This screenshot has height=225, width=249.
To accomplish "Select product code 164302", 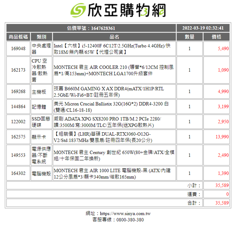I will 18,173.
